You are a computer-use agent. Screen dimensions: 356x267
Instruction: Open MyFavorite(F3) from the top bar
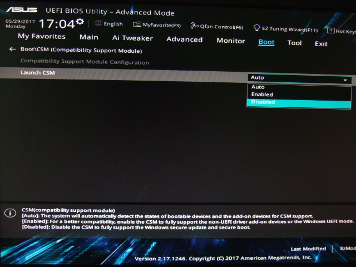pyautogui.click(x=162, y=25)
